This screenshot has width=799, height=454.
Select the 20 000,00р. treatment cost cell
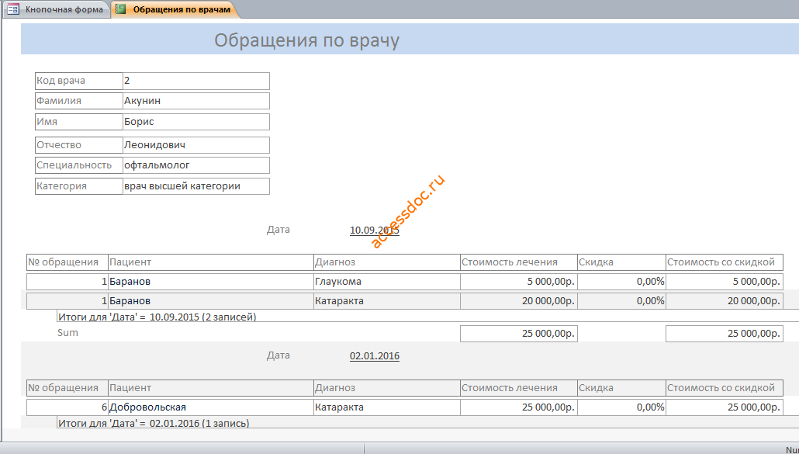[x=519, y=300]
